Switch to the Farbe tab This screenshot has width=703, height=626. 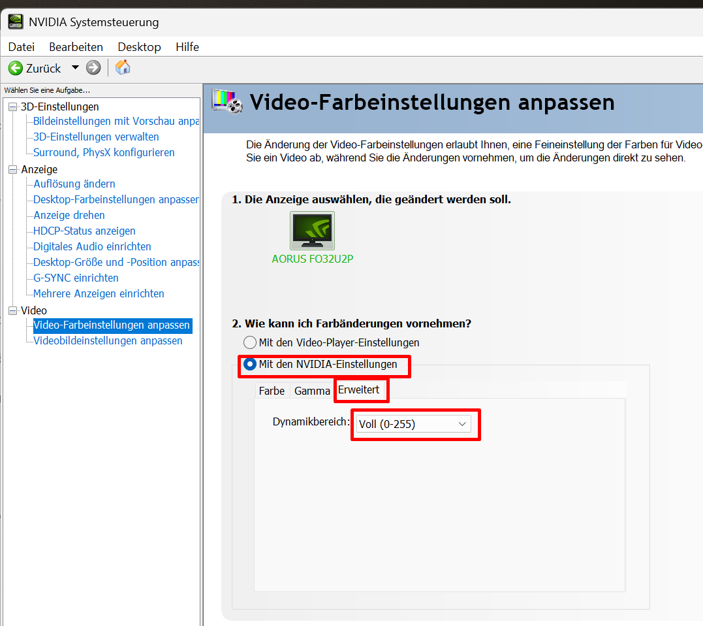pyautogui.click(x=272, y=391)
